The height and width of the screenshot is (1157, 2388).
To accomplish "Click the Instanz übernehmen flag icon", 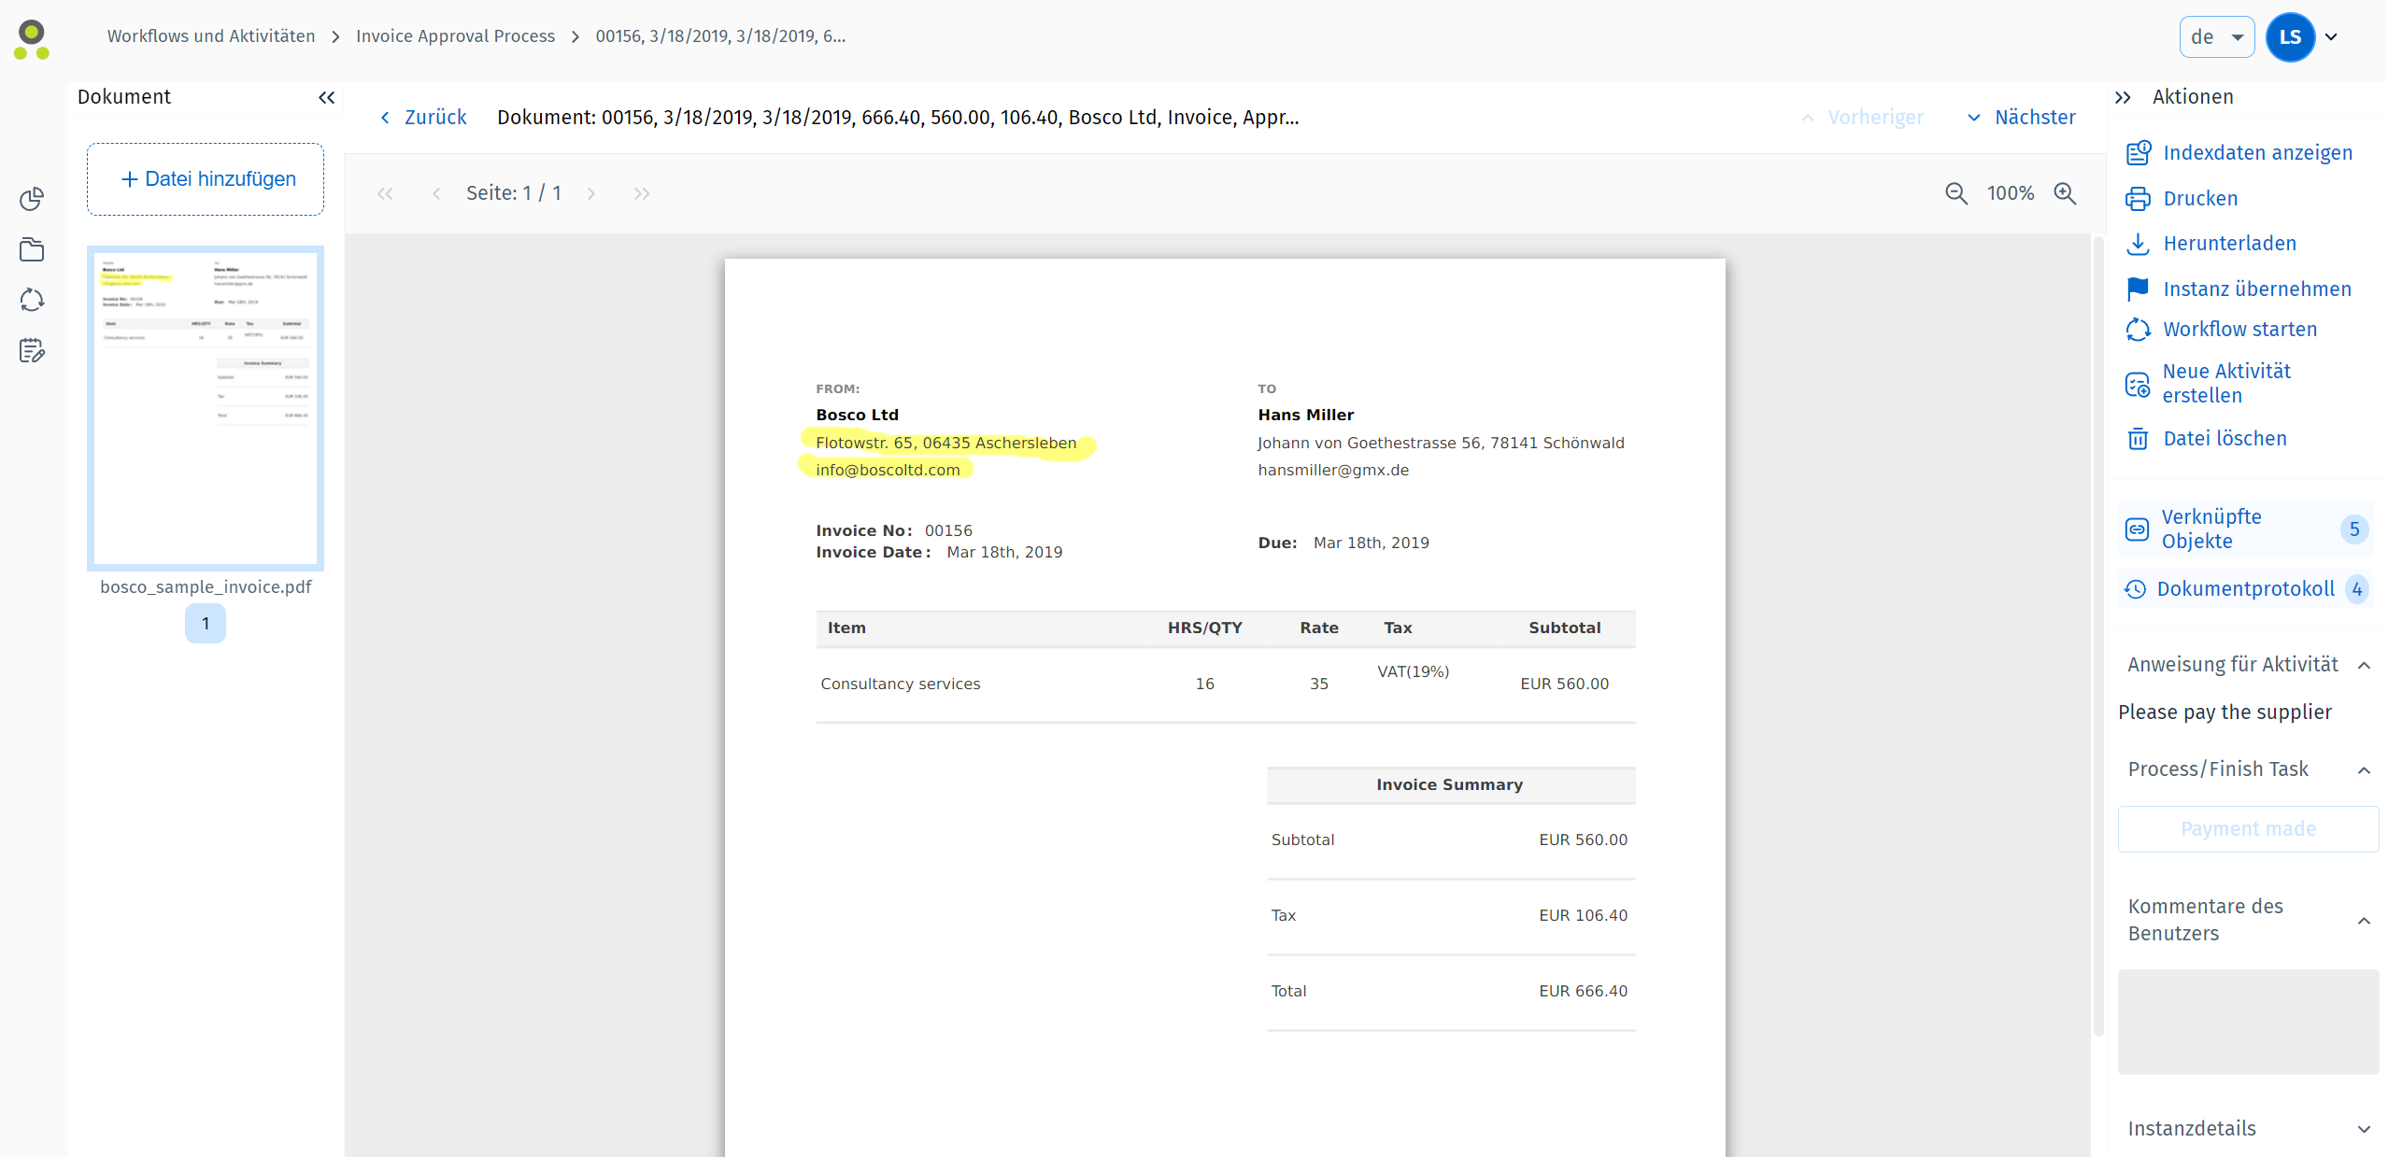I will pyautogui.click(x=2138, y=289).
